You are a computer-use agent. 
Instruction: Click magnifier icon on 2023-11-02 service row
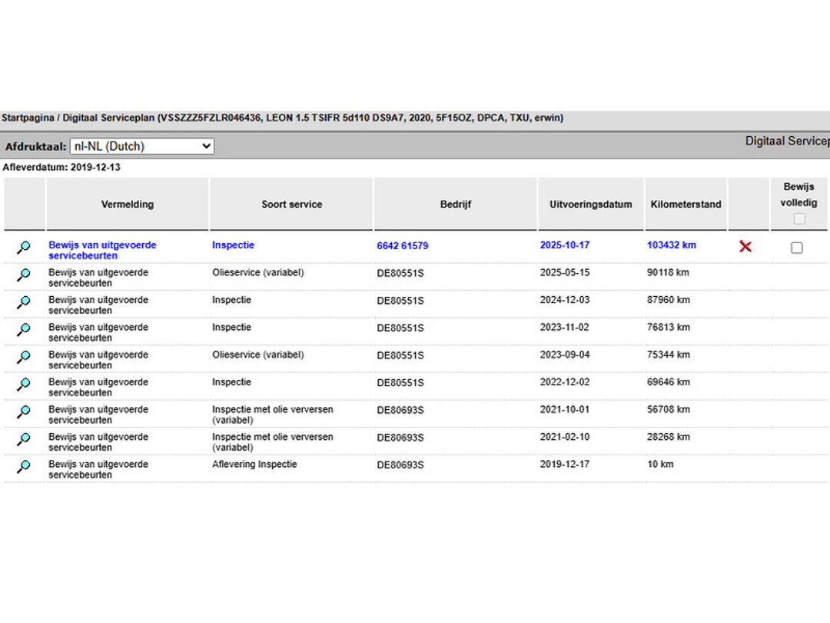coord(24,329)
